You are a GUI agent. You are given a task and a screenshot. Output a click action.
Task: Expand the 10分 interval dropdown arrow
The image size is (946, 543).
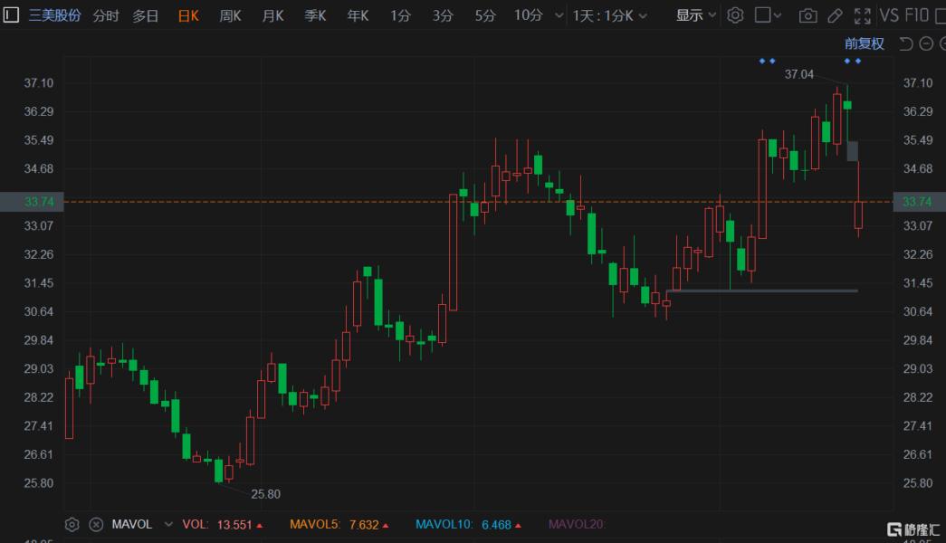[559, 15]
